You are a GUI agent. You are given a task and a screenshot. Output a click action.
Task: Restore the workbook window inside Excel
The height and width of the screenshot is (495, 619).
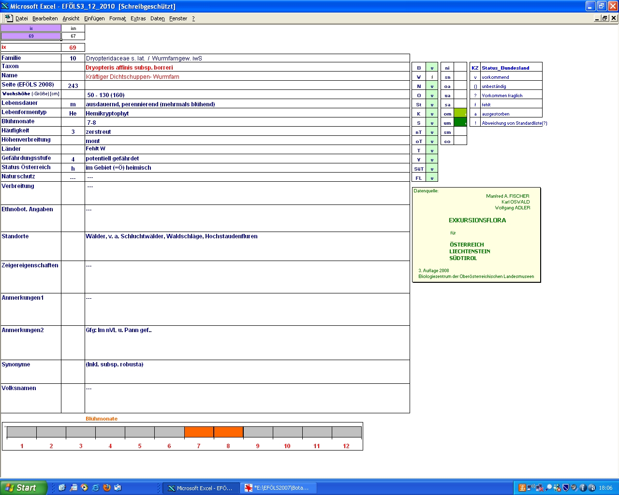pos(605,18)
